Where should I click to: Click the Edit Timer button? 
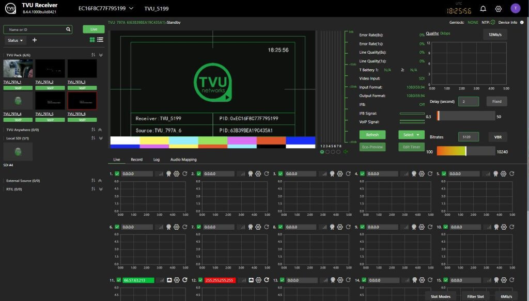click(411, 147)
